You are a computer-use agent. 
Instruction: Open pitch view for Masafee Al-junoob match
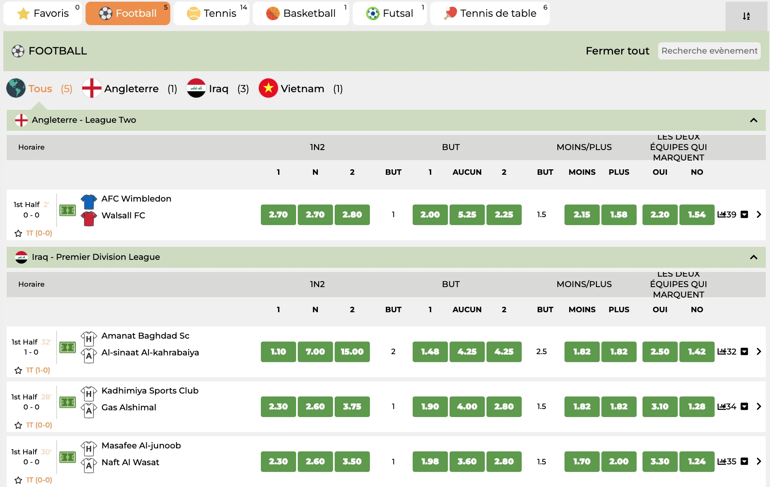coord(68,457)
